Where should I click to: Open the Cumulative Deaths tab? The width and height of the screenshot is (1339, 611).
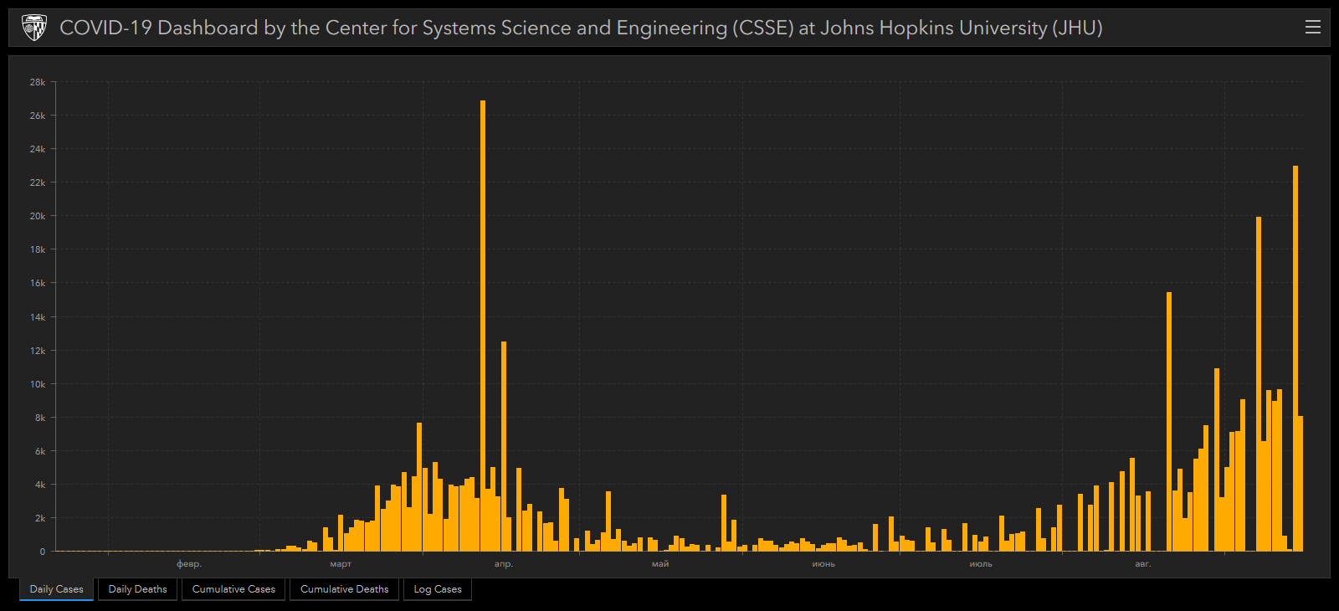(x=344, y=589)
